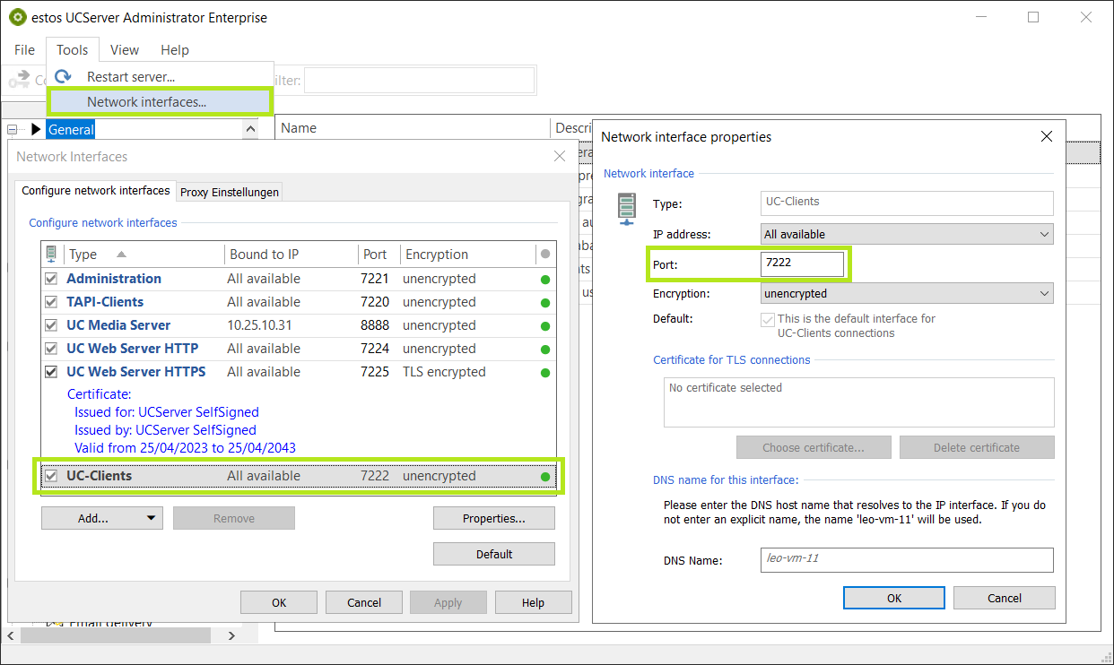Click the network interface server icon in properties

click(626, 208)
